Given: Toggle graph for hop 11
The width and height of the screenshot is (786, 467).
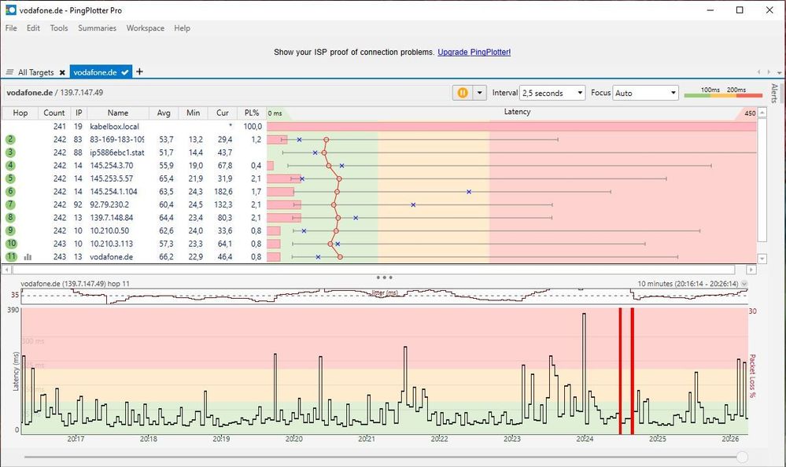Looking at the screenshot, I should [x=10, y=256].
